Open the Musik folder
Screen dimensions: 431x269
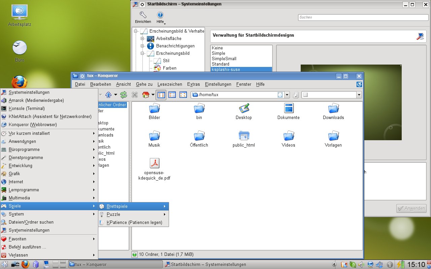pyautogui.click(x=154, y=139)
